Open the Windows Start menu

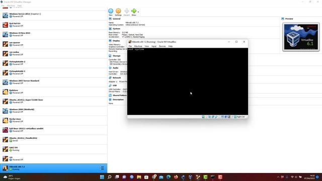(102, 177)
